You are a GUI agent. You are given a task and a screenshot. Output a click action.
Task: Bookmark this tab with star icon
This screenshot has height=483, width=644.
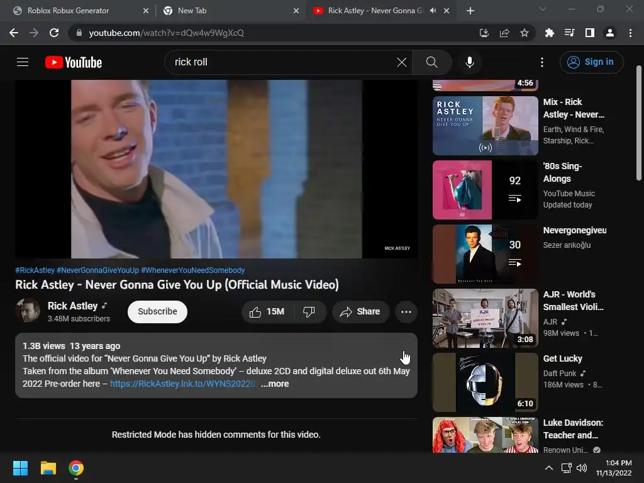(x=525, y=33)
